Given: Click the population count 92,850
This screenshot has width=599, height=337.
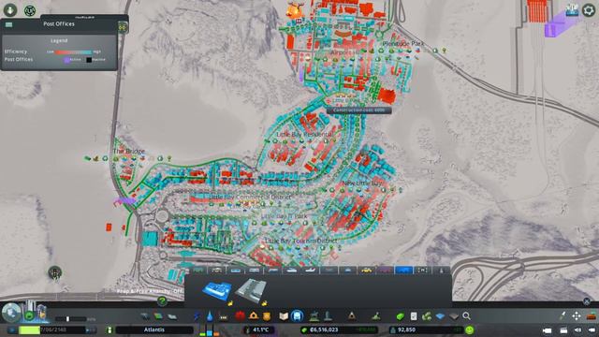Looking at the screenshot, I should point(406,330).
